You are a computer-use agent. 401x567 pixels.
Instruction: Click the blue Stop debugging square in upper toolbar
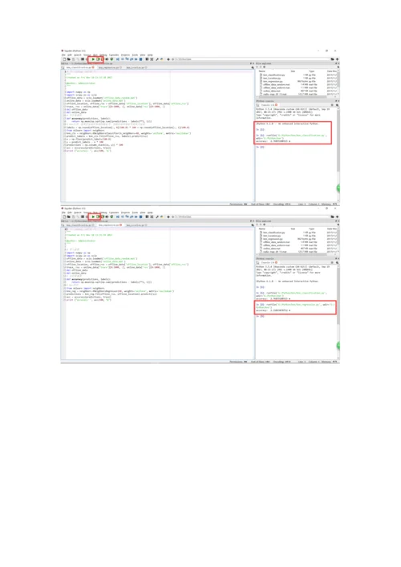(140, 59)
